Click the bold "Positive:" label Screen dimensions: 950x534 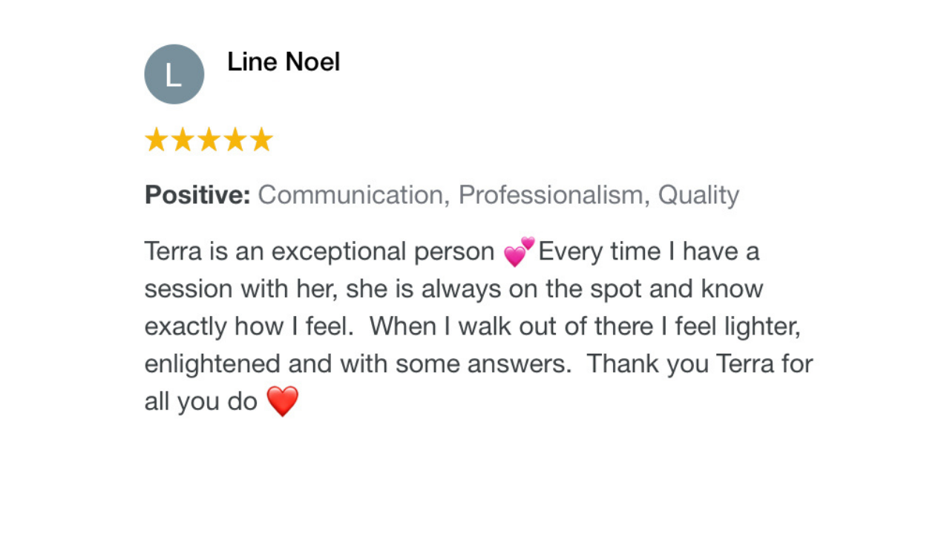pos(197,195)
